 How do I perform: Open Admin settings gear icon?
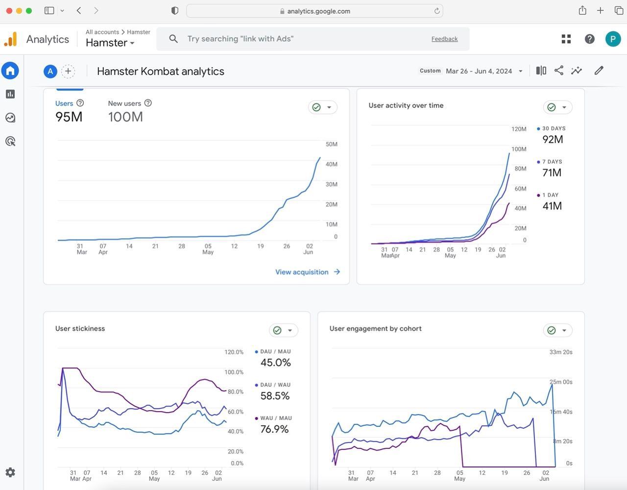[10, 472]
